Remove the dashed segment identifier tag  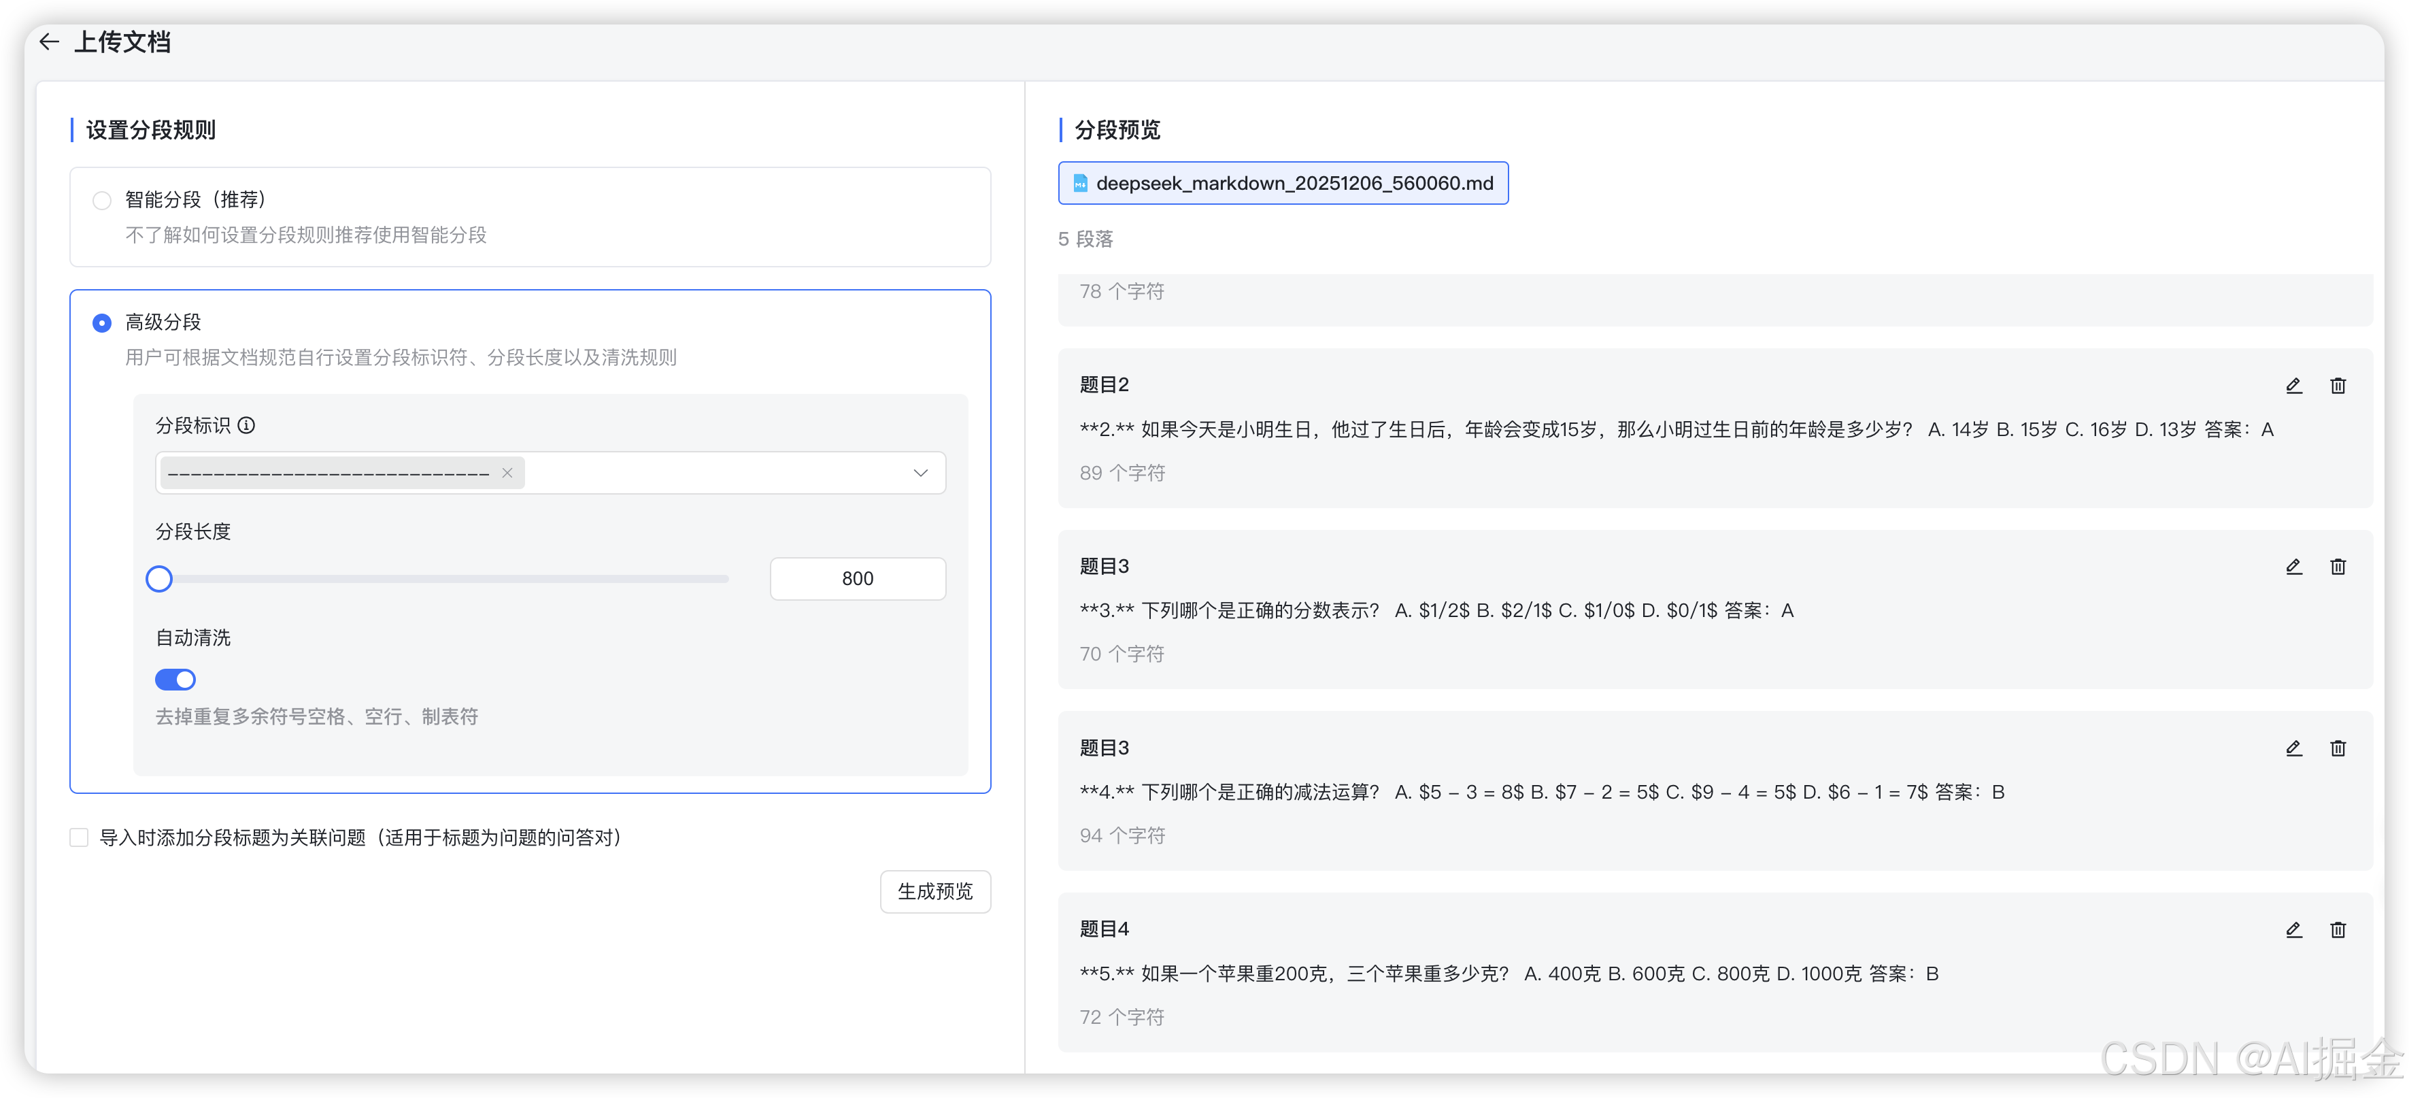click(x=508, y=473)
